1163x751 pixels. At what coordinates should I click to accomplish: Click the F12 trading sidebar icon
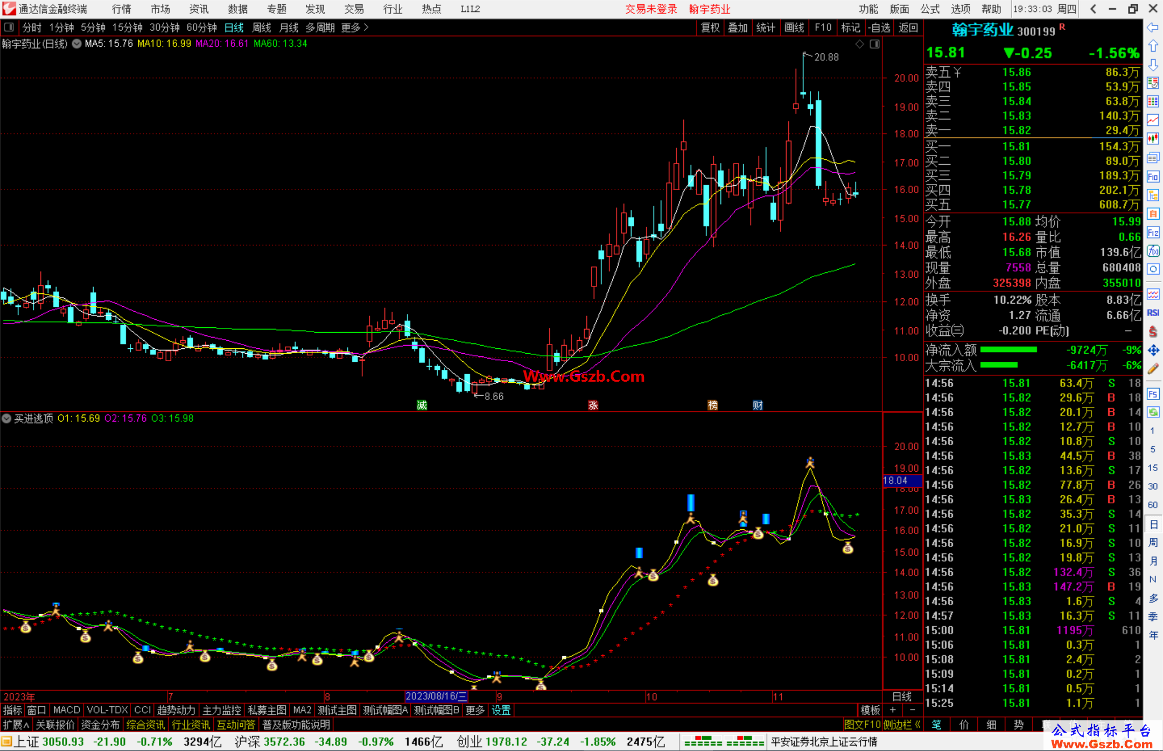1153,233
